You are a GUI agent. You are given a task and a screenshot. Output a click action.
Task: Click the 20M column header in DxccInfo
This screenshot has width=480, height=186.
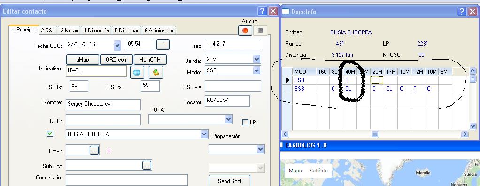pyautogui.click(x=377, y=71)
